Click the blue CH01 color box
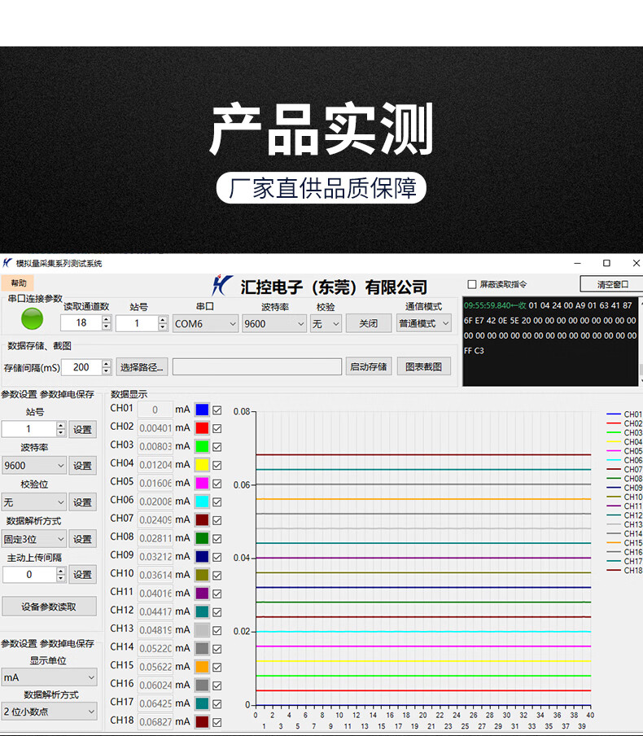Image resolution: width=643 pixels, height=736 pixels. (x=202, y=410)
